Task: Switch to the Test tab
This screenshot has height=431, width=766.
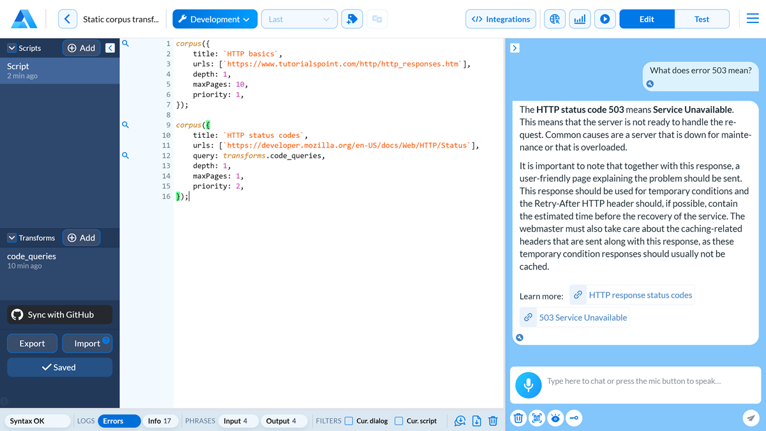Action: coord(702,19)
